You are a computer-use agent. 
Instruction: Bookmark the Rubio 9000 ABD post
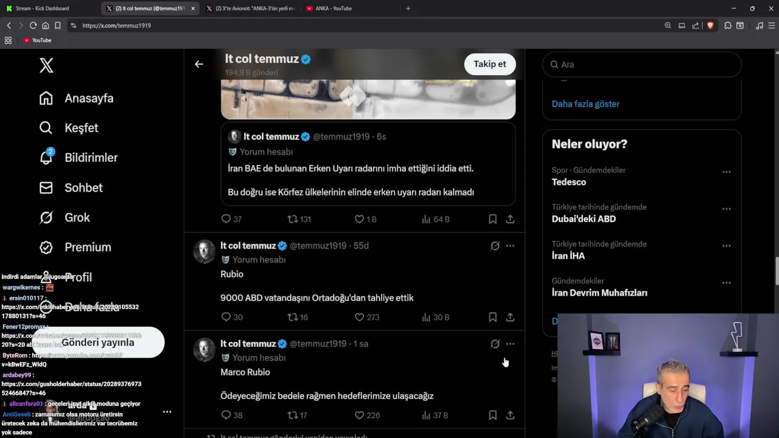492,317
